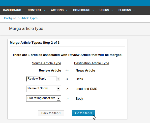
Task: Click the chevron after Article Types breadcrumb
Action: 41,18
